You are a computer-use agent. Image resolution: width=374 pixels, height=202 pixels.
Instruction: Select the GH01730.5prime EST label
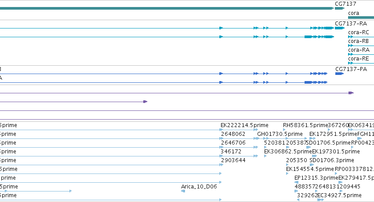[280, 134]
